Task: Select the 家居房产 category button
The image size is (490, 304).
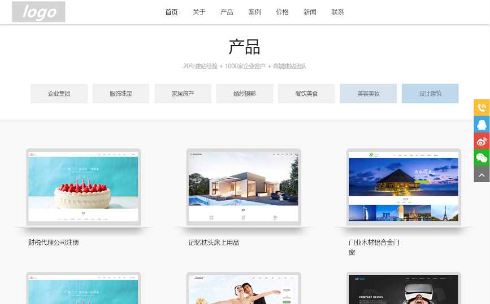Action: pos(183,94)
